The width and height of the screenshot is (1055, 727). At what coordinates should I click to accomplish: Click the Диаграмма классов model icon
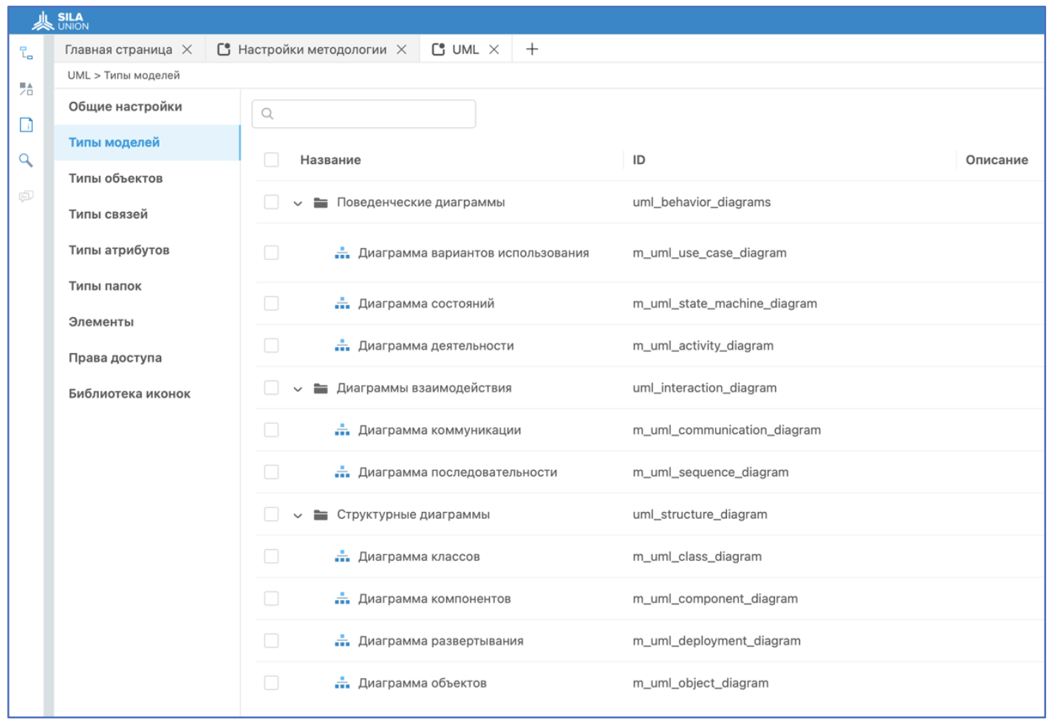(342, 557)
